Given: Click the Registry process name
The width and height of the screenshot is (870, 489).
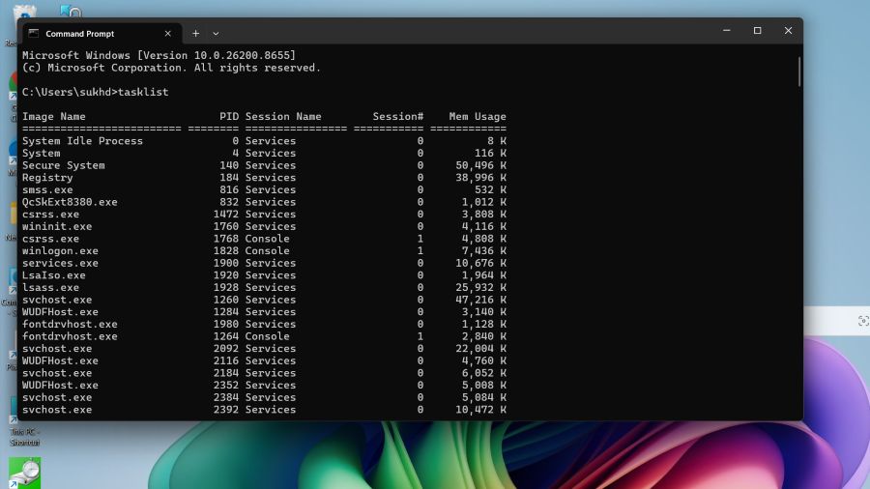Looking at the screenshot, I should point(47,178).
